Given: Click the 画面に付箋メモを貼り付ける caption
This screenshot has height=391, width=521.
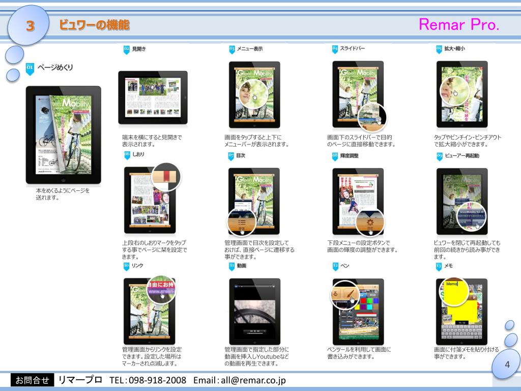Looking at the screenshot, I should (x=467, y=353).
